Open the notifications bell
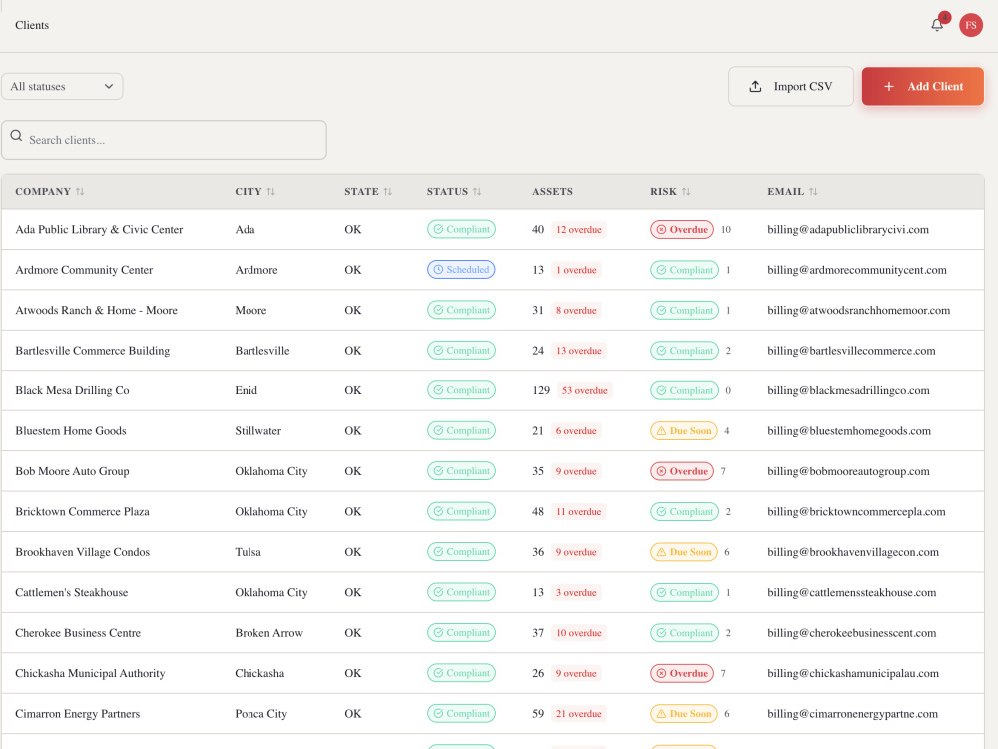998x749 pixels. [x=937, y=25]
